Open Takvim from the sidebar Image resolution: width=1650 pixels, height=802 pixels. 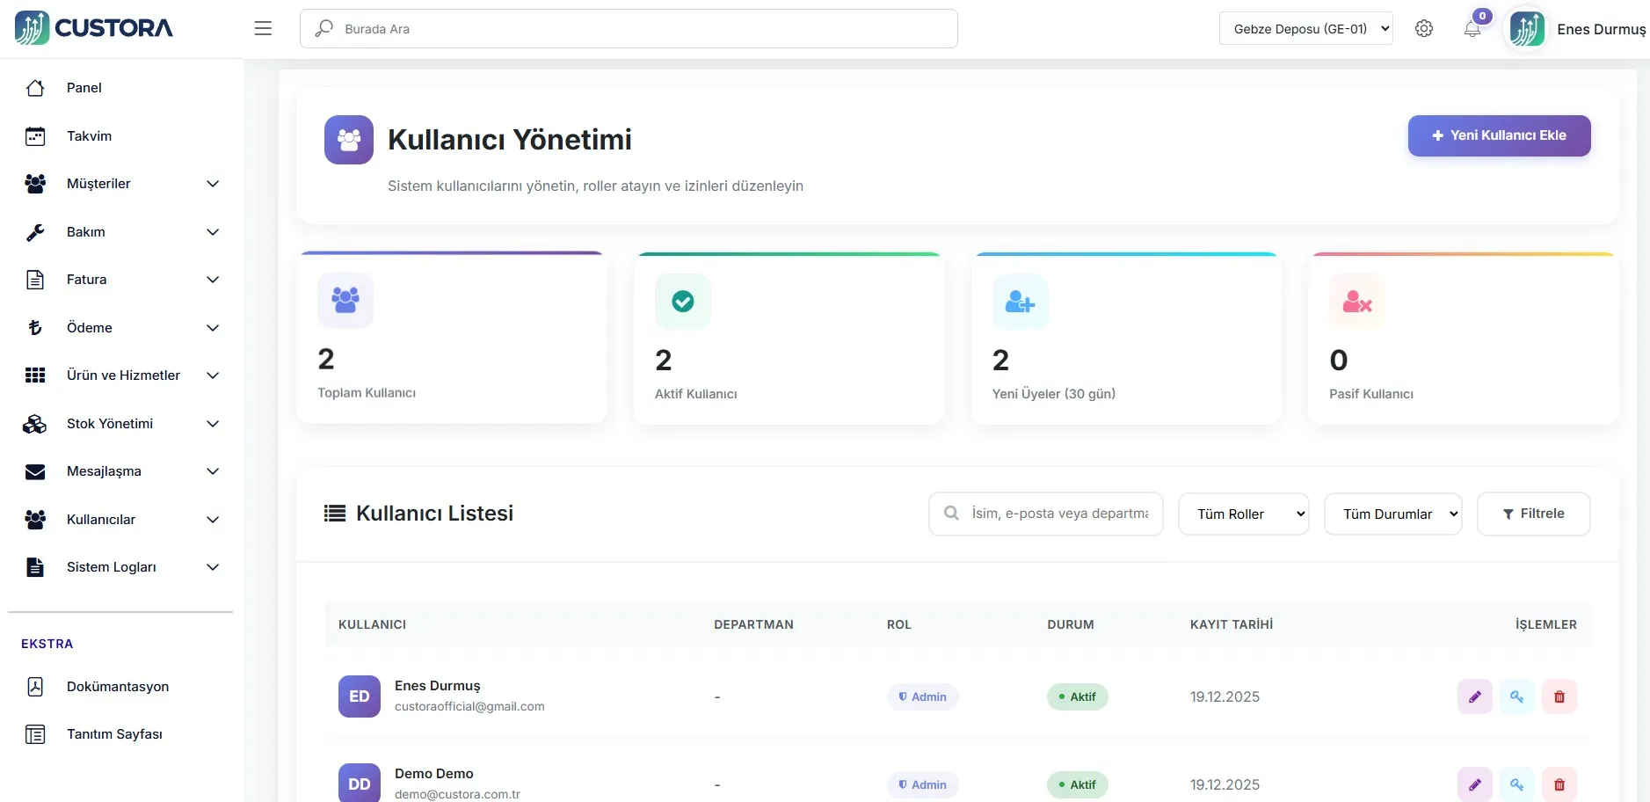click(89, 136)
